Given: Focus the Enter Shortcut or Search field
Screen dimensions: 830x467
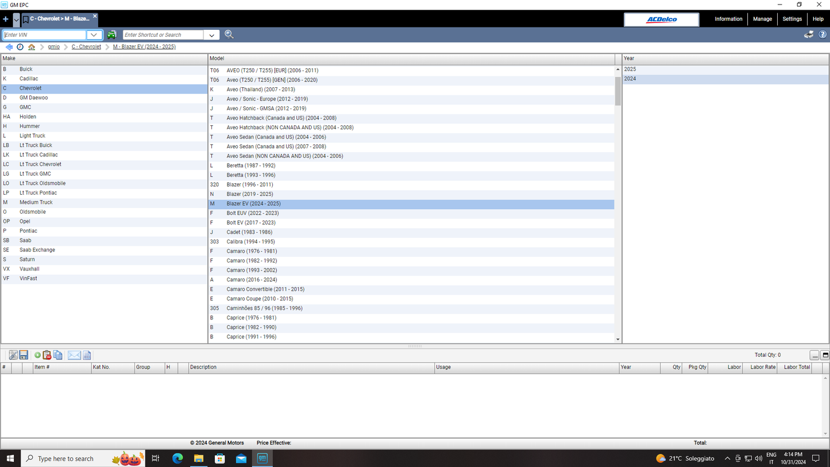Looking at the screenshot, I should click(163, 35).
